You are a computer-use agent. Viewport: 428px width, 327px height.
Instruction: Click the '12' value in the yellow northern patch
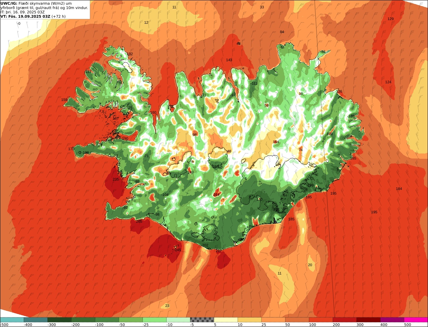(146, 23)
